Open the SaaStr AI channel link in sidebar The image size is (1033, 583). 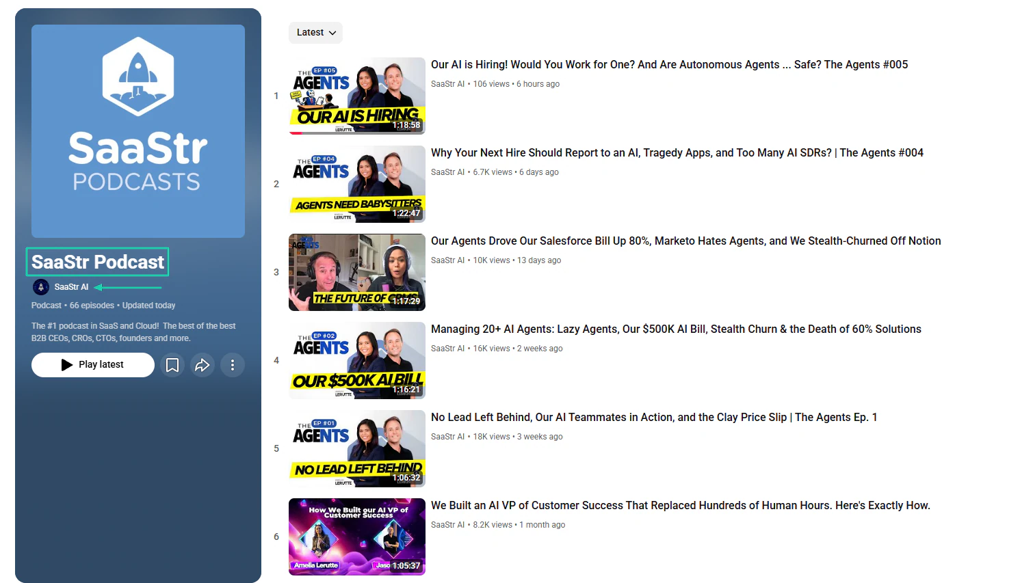[x=71, y=287]
